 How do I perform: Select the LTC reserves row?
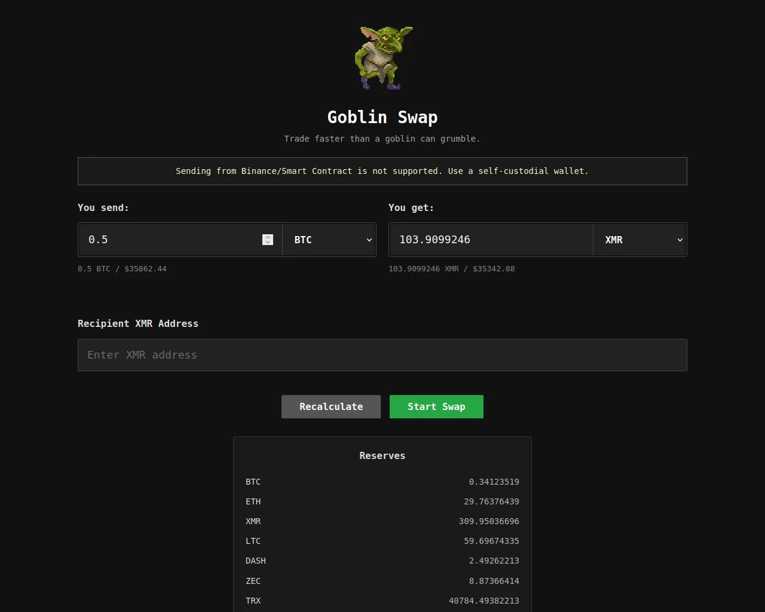click(382, 541)
